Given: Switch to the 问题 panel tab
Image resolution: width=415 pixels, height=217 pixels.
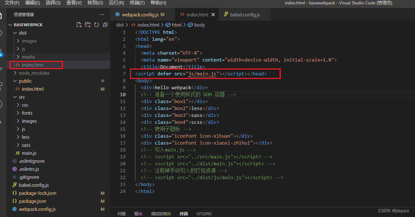Looking at the screenshot, I should click(122, 214).
